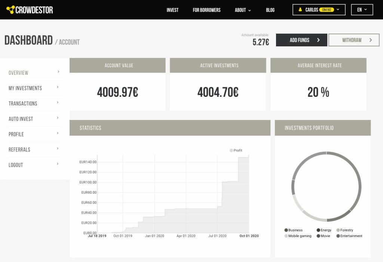The width and height of the screenshot is (383, 262).
Task: Click the arrow icon next to Logout
Action: point(58,164)
